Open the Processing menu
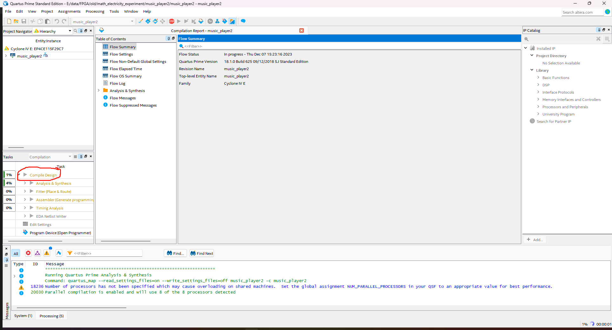The image size is (612, 330). [95, 11]
